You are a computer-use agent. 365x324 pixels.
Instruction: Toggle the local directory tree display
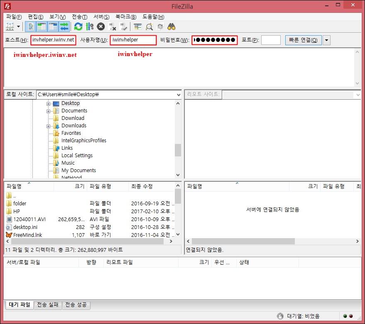[x=42, y=27]
